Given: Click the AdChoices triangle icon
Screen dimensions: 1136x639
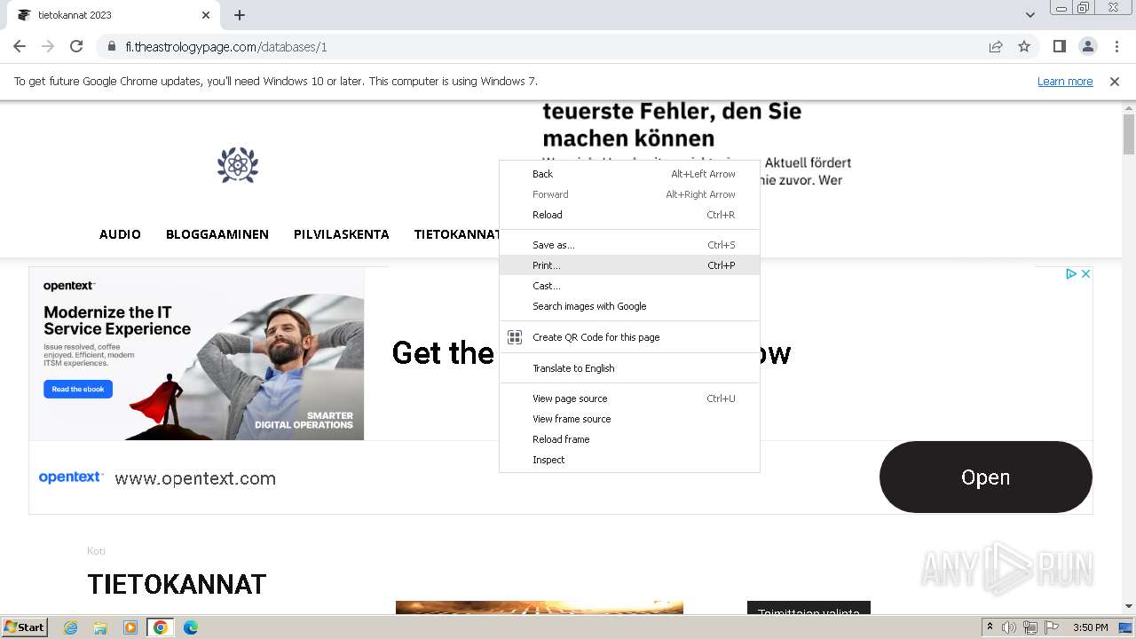Looking at the screenshot, I should (1071, 273).
